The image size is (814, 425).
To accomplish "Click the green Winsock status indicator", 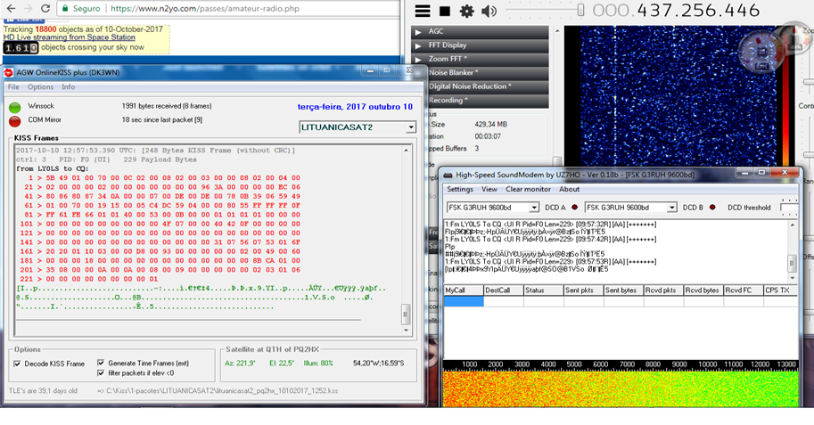I will 15,106.
